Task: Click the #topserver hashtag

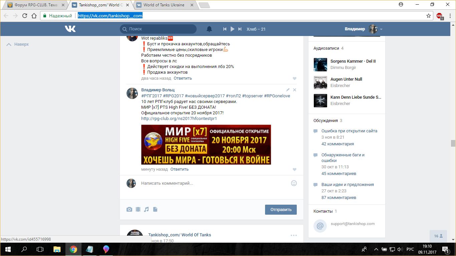Action: click(x=252, y=96)
